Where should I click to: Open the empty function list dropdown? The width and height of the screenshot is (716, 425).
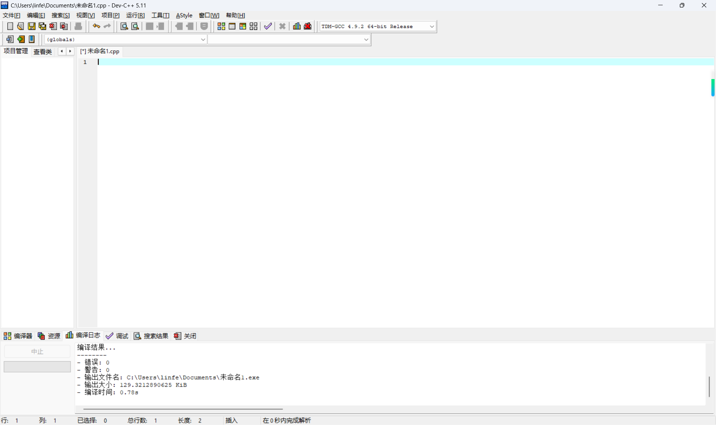tap(366, 40)
